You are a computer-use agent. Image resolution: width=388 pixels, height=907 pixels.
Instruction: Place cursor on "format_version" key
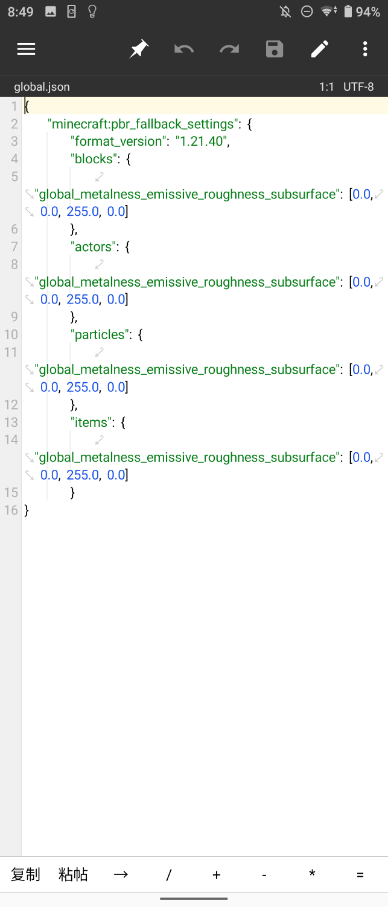pyautogui.click(x=118, y=141)
